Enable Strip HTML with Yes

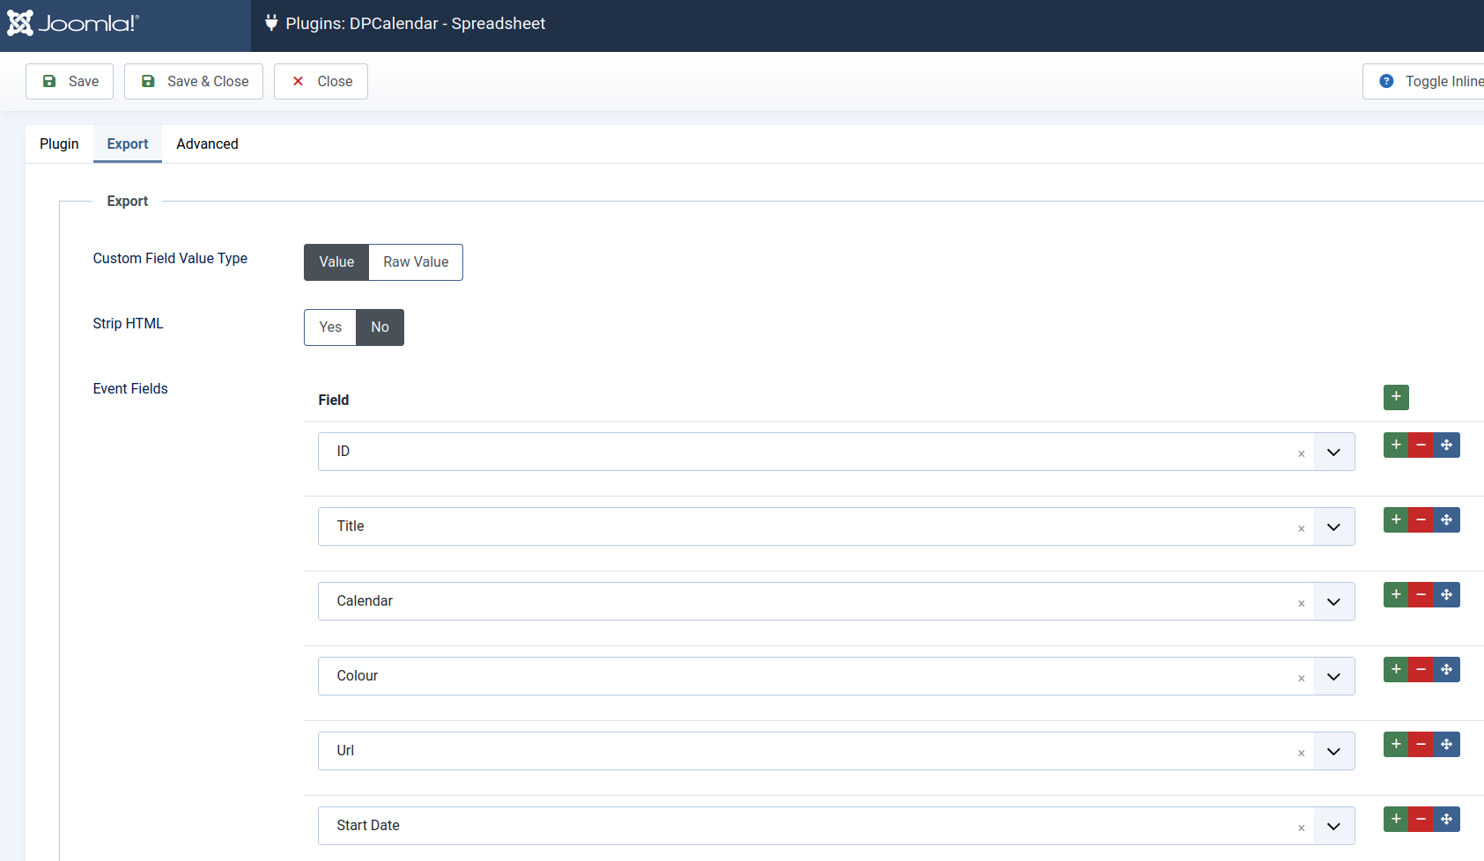pyautogui.click(x=330, y=327)
